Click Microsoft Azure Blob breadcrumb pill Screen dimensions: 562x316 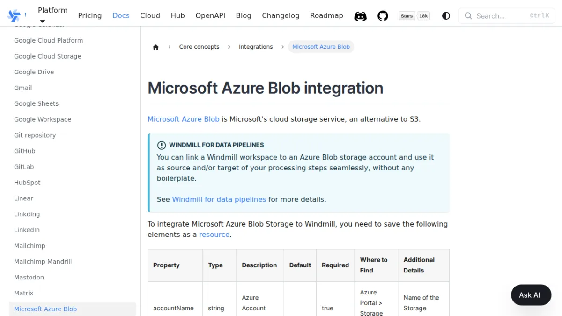[x=321, y=47]
